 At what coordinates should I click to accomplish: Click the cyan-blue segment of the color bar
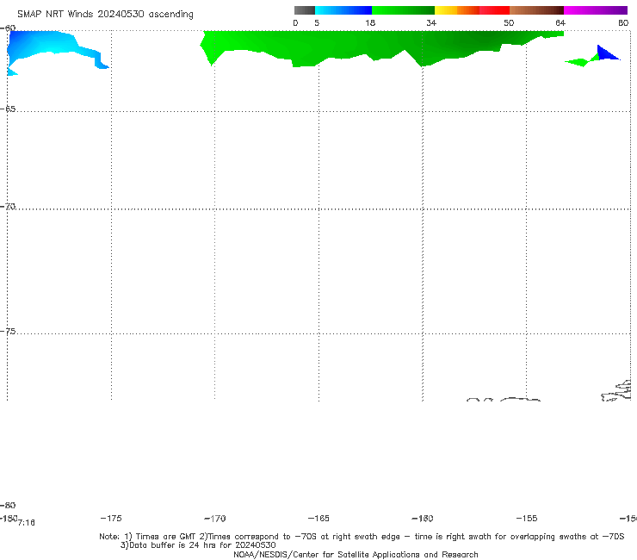343,10
